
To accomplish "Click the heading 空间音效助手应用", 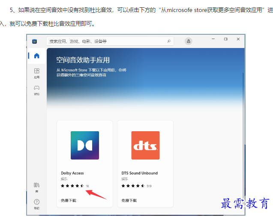I will (x=83, y=60).
